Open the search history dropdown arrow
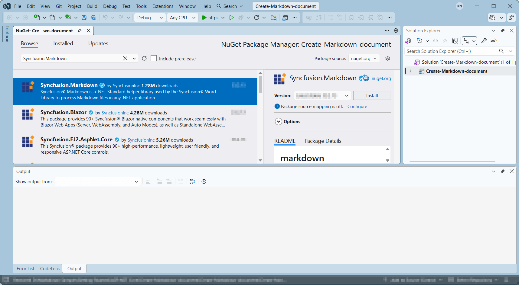Viewport: 519px width, 285px height. coord(134,58)
